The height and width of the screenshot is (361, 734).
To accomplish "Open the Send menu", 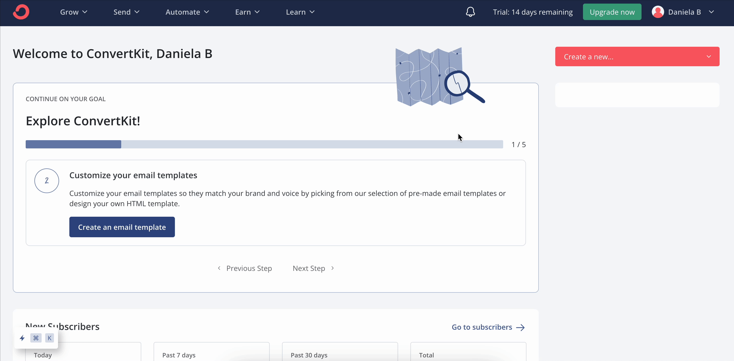I will [x=127, y=12].
